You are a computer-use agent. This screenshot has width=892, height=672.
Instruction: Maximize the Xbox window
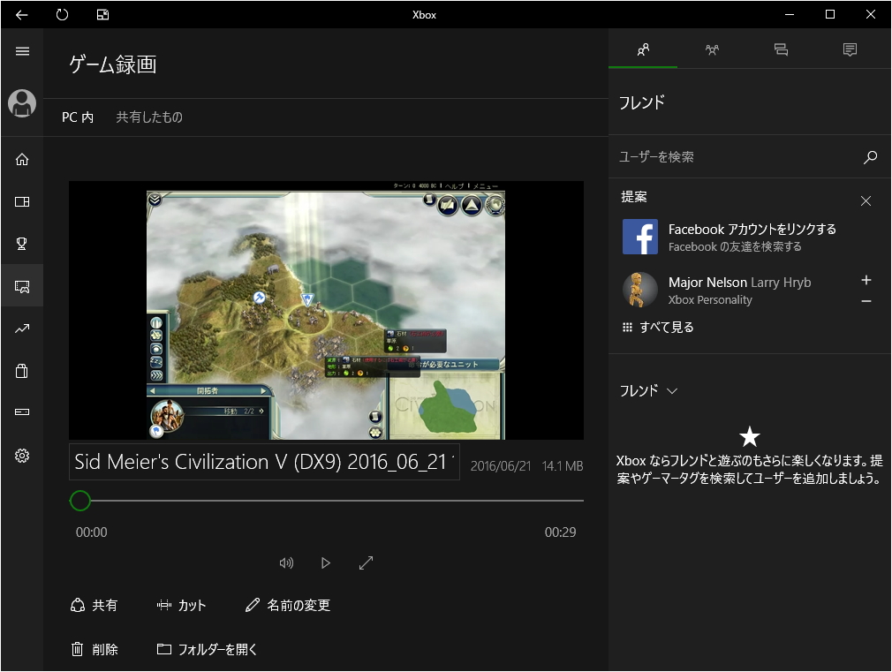point(830,15)
